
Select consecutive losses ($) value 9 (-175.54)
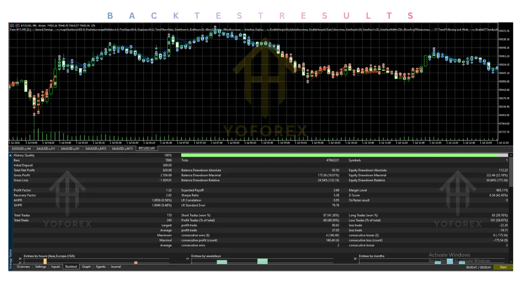(x=500, y=235)
